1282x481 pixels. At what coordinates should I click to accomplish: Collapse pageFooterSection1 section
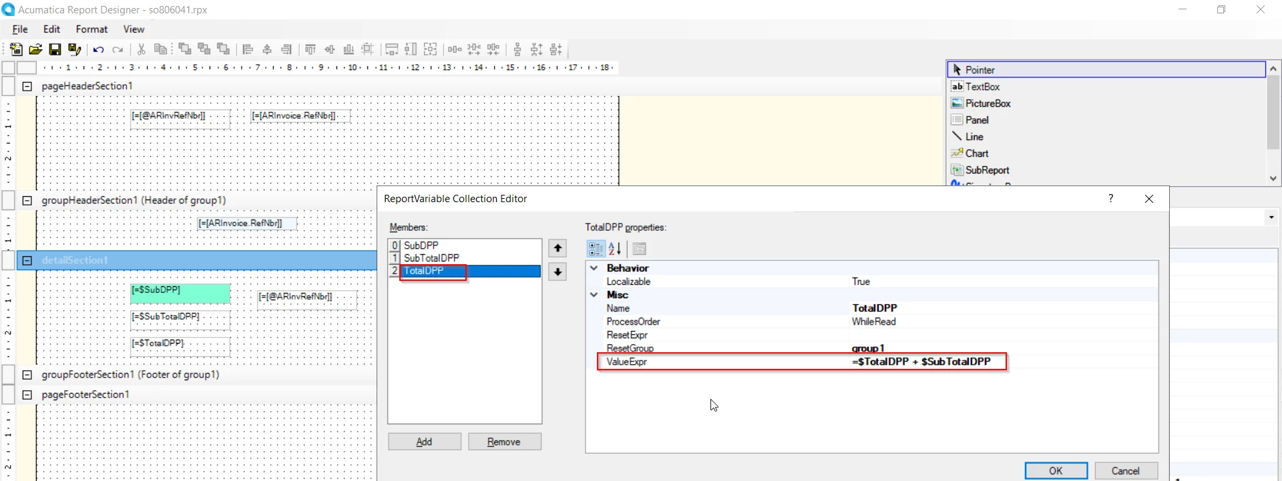[27, 394]
